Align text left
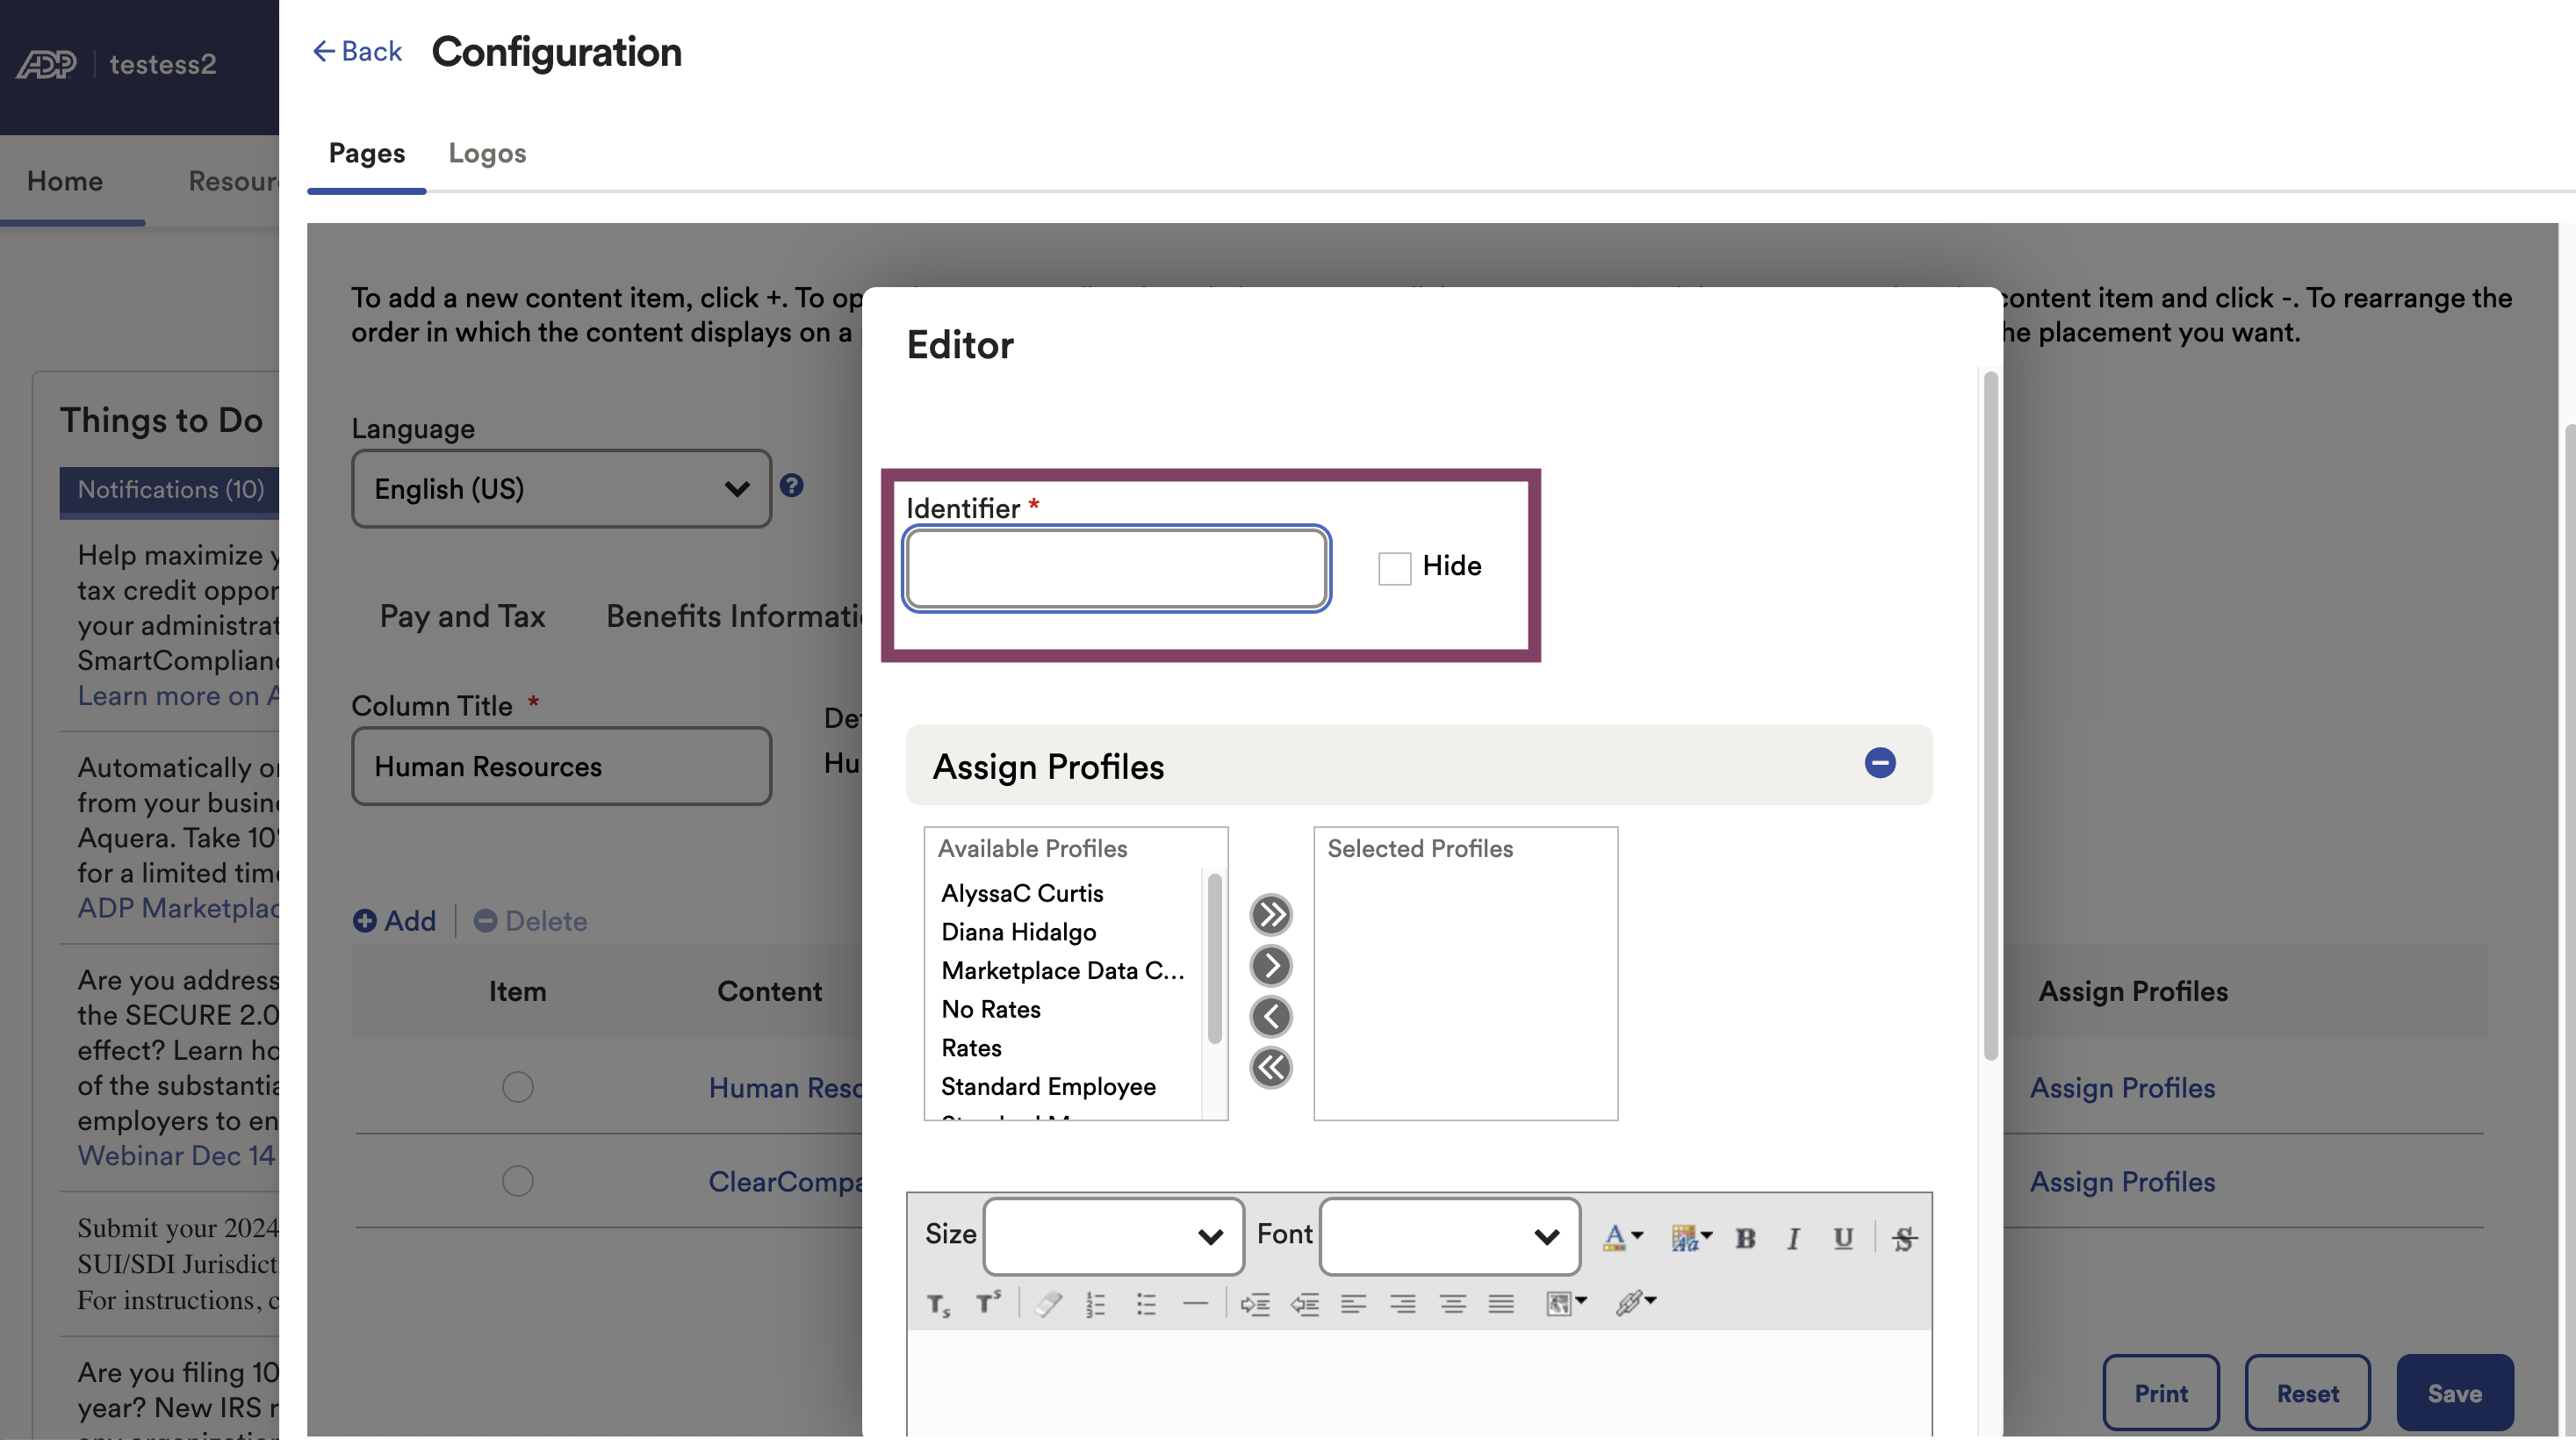The width and height of the screenshot is (2576, 1440). point(1353,1304)
